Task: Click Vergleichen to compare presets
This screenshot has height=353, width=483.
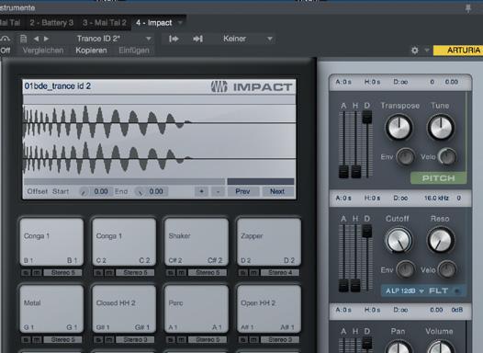Action: point(43,51)
